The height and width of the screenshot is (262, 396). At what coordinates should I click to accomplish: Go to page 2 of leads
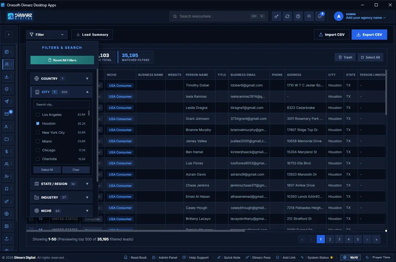330,239
